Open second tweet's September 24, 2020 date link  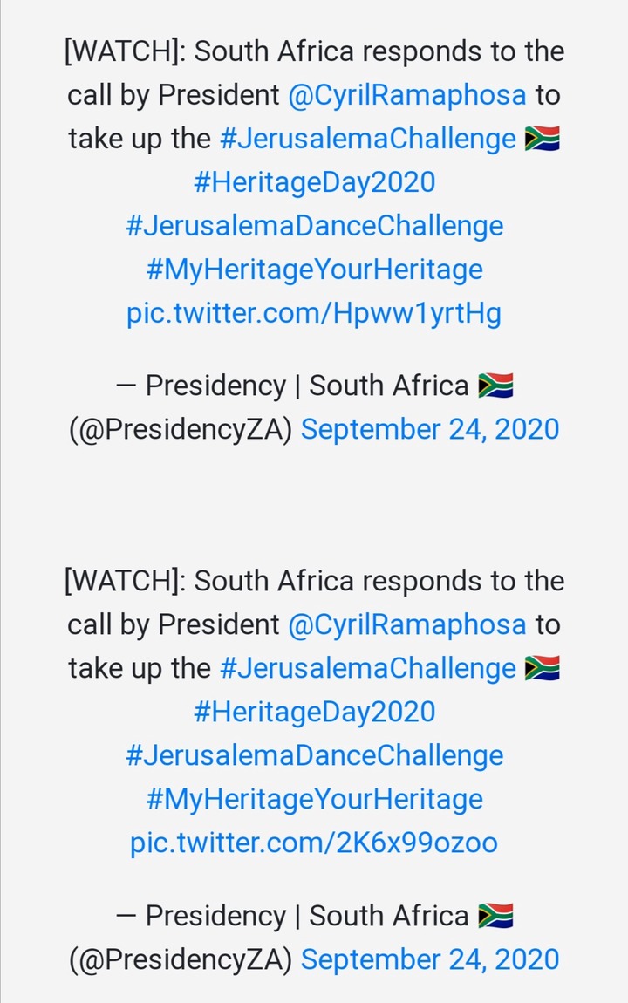click(x=430, y=959)
